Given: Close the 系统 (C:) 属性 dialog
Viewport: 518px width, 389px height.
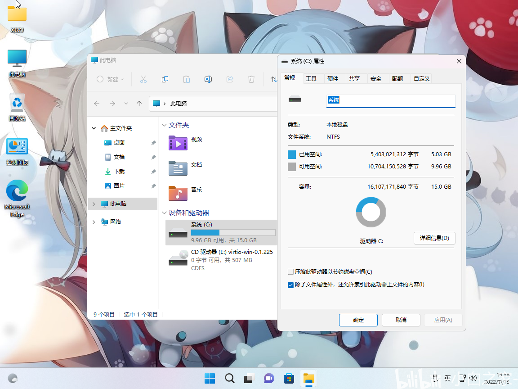Looking at the screenshot, I should [459, 61].
